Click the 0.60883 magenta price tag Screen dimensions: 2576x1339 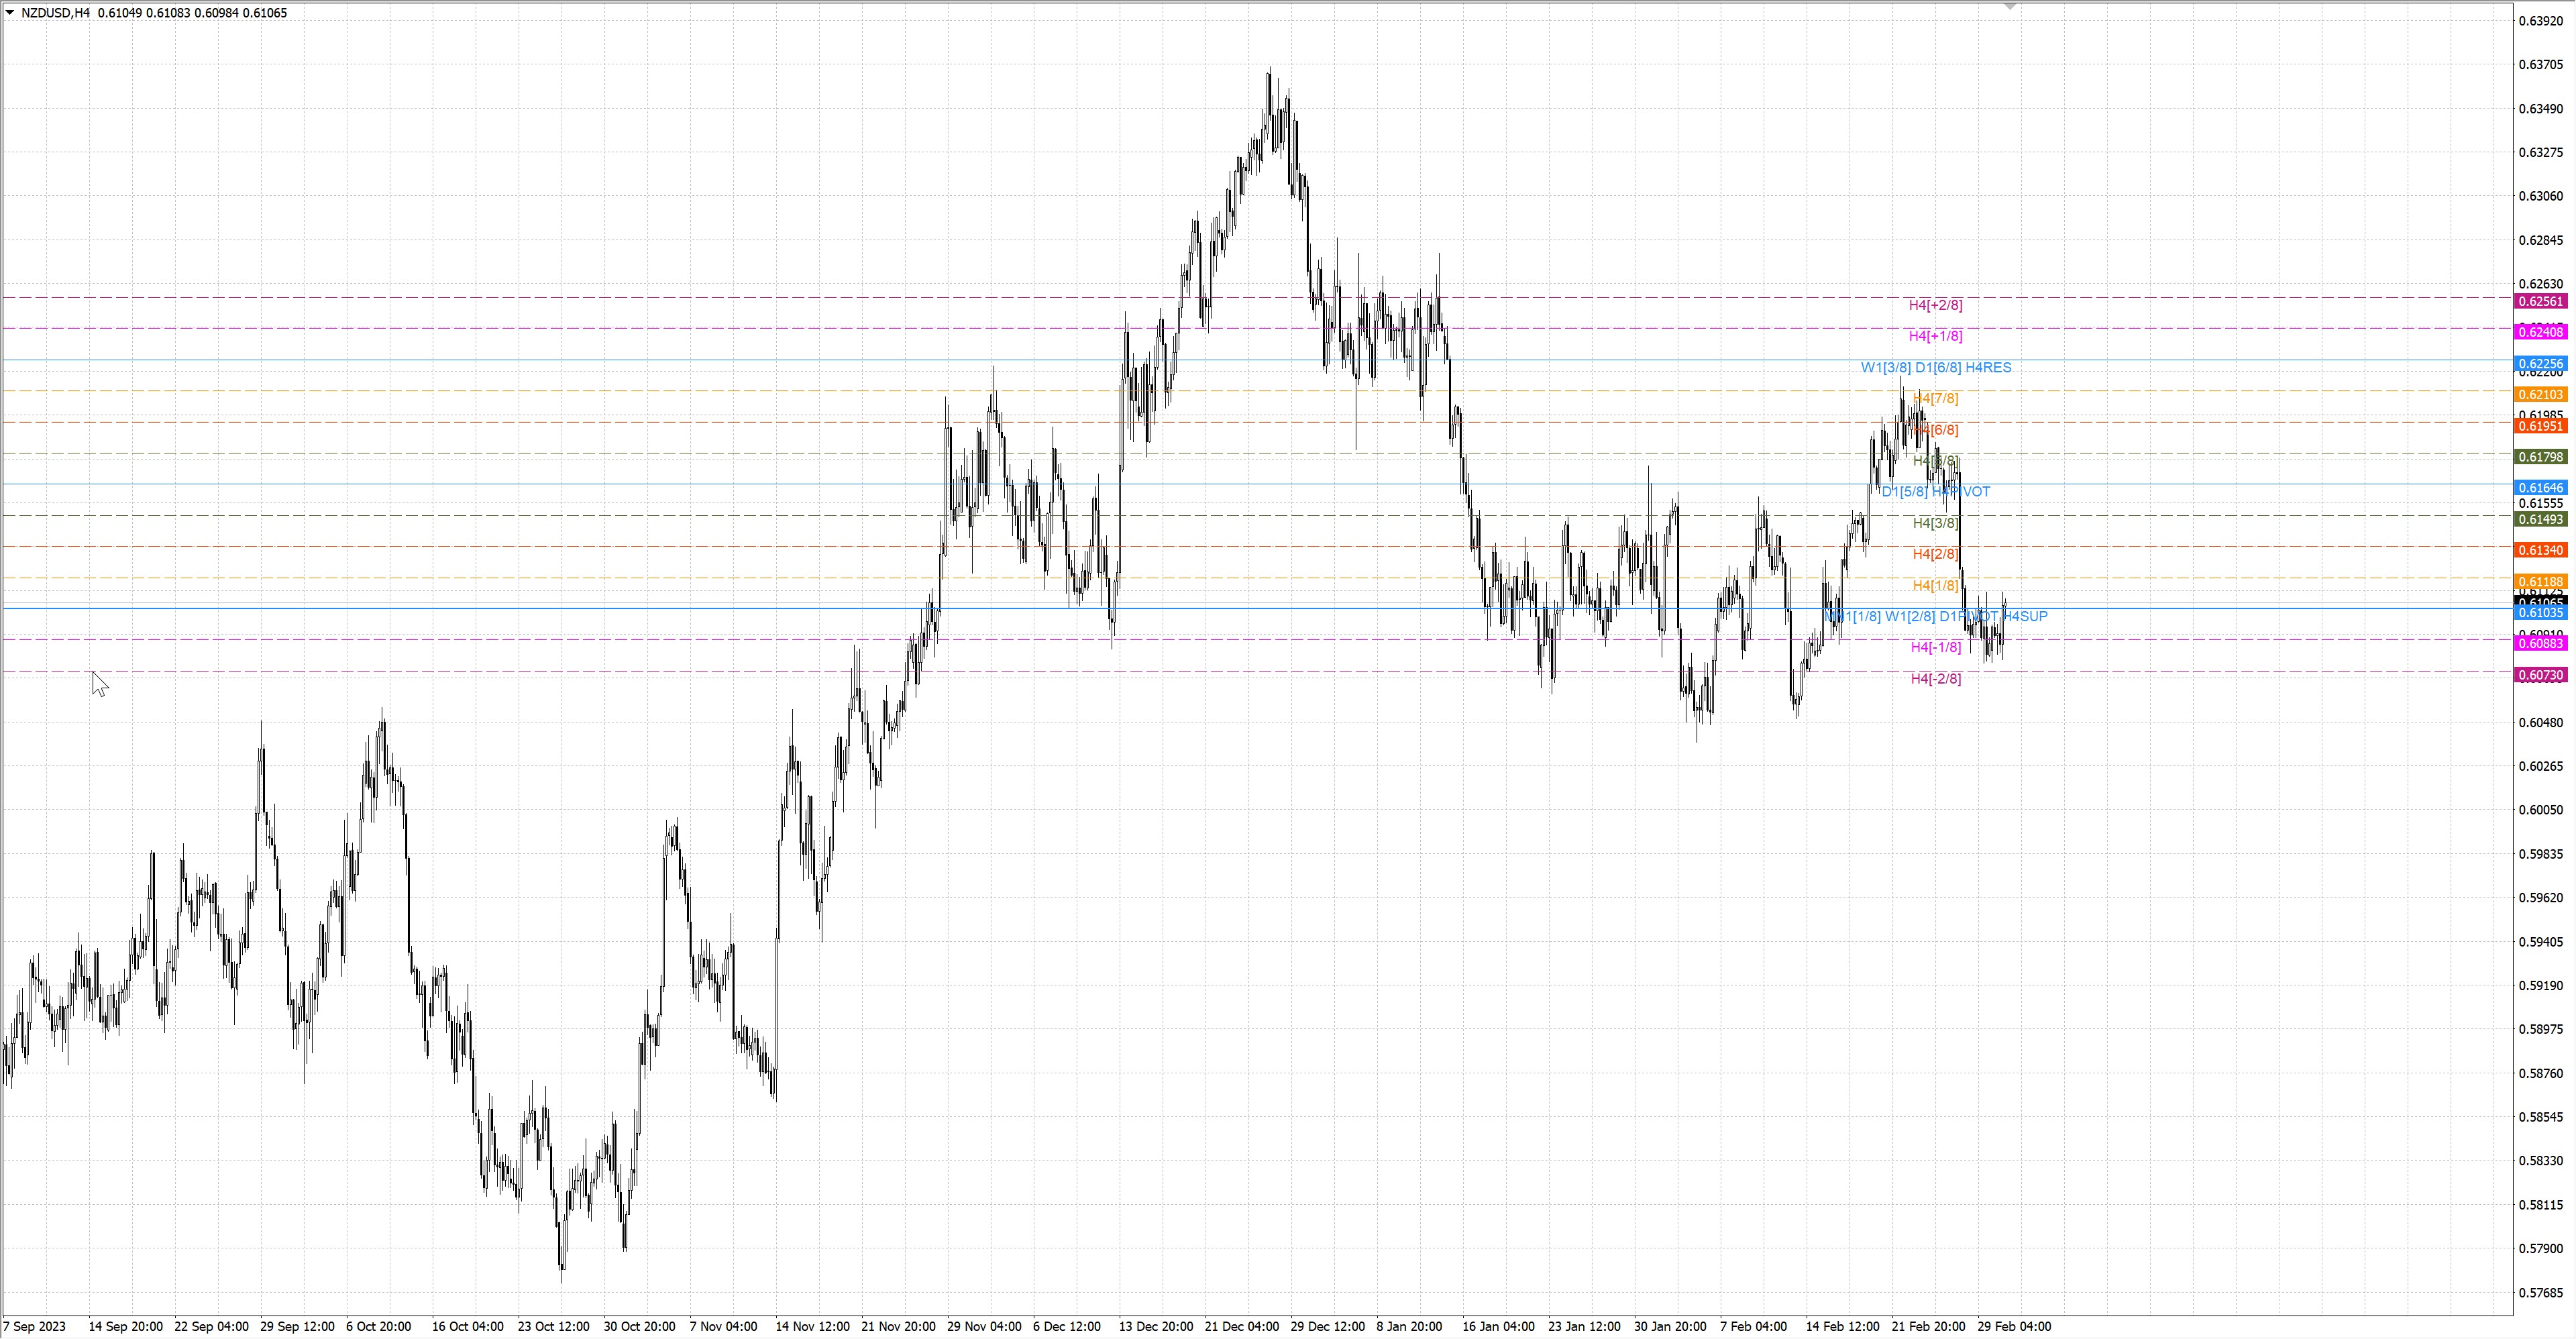tap(2540, 643)
